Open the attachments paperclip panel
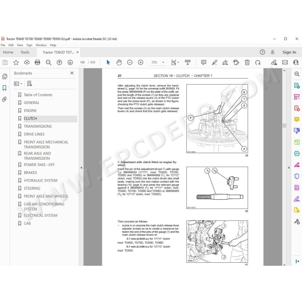 pos(4,99)
